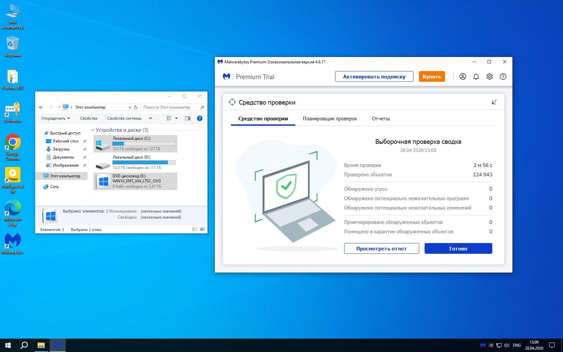
Task: Open Malwarebytes settings gear
Action: click(489, 76)
